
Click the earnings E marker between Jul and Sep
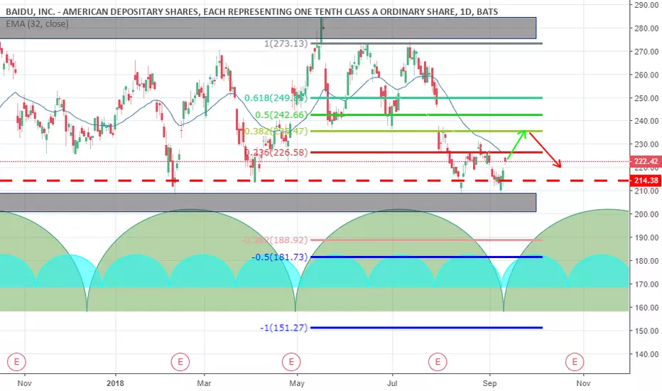point(438,362)
